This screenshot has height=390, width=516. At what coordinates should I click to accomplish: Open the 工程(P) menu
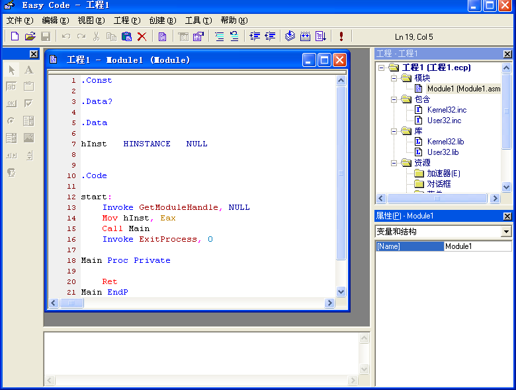click(x=126, y=21)
